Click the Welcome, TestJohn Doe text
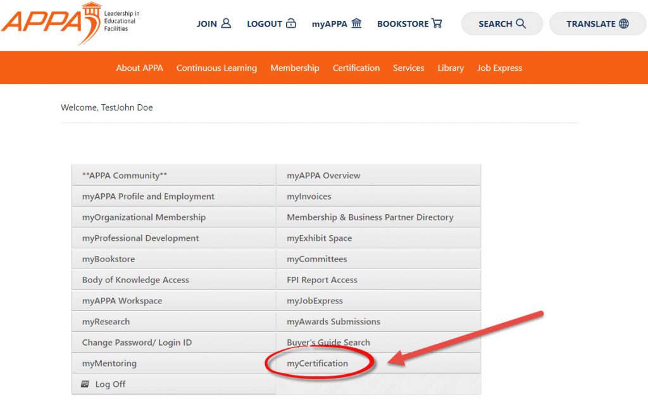The height and width of the screenshot is (407, 648). (x=106, y=107)
